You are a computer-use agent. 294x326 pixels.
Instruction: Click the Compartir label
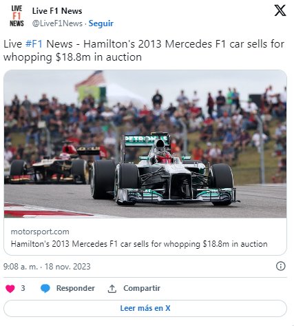[x=142, y=288]
